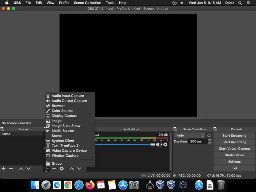
Task: Open Microsoft Edge from the Dock
Action: coord(57,185)
